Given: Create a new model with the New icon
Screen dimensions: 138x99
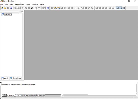Looking at the screenshot, I should [x=2, y=8].
